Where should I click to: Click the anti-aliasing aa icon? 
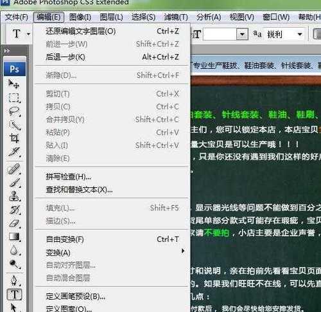(x=257, y=33)
